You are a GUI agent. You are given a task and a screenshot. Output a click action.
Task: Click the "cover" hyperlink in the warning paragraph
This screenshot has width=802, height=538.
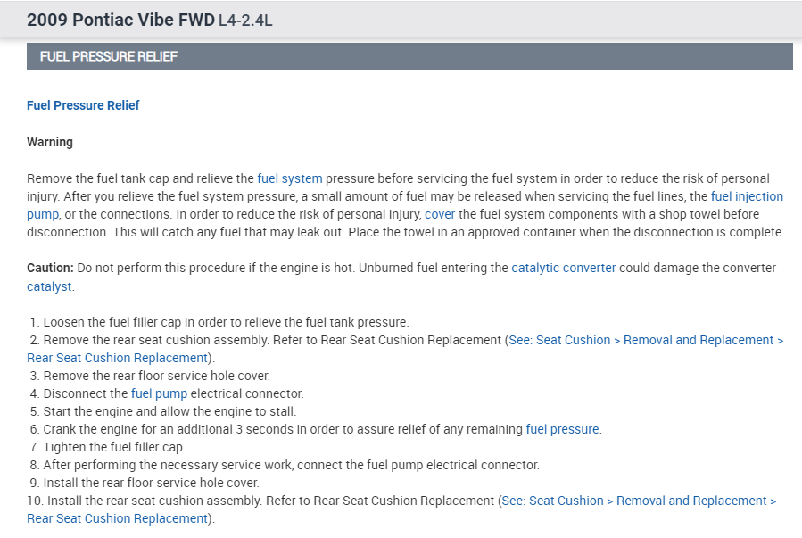click(x=440, y=214)
